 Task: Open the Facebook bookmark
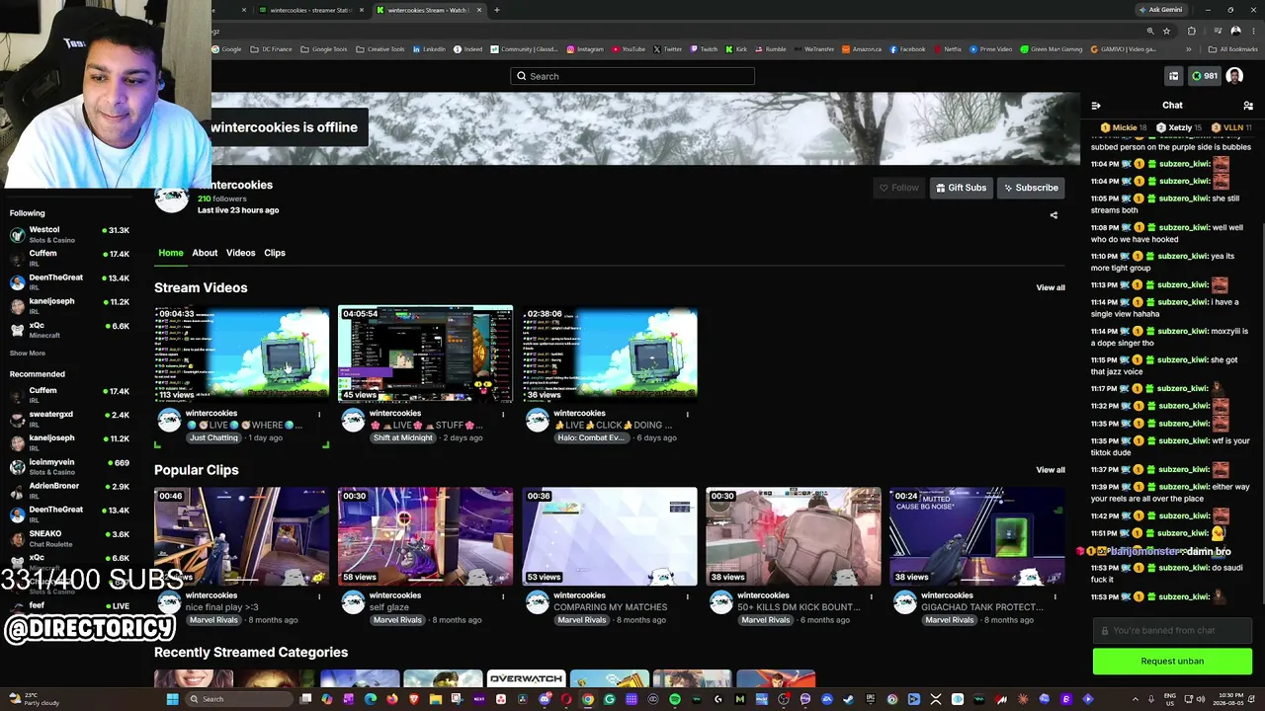pos(907,49)
